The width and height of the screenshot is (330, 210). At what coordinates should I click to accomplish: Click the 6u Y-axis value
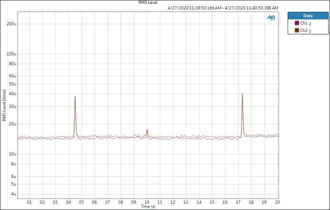click(14, 176)
